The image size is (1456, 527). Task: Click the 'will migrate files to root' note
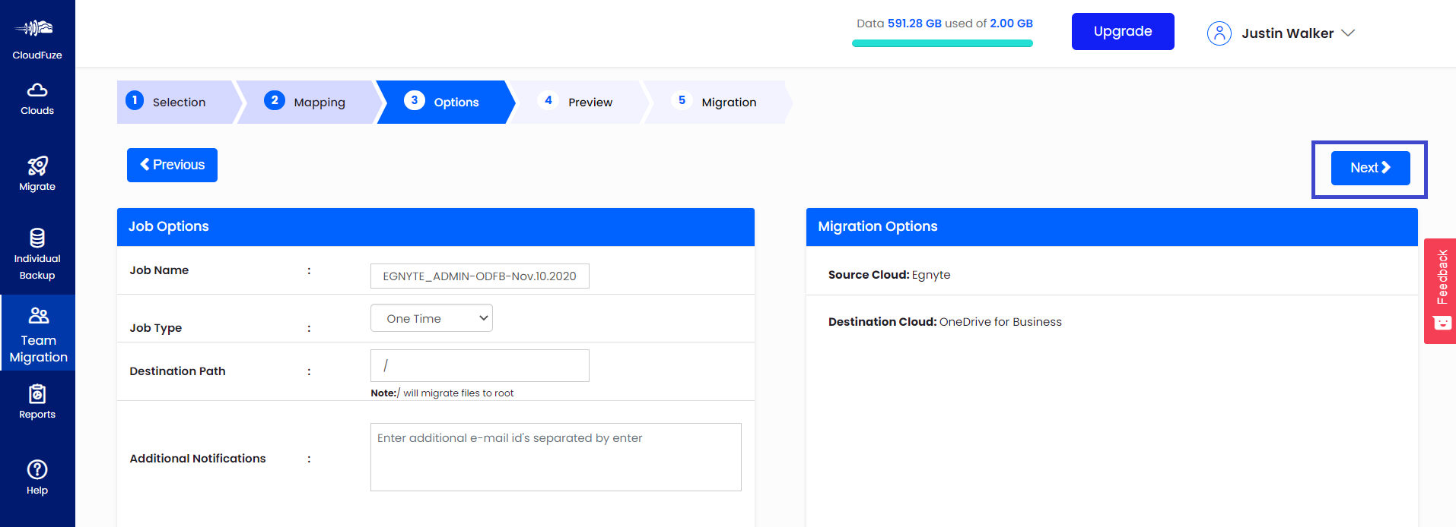[x=442, y=393]
